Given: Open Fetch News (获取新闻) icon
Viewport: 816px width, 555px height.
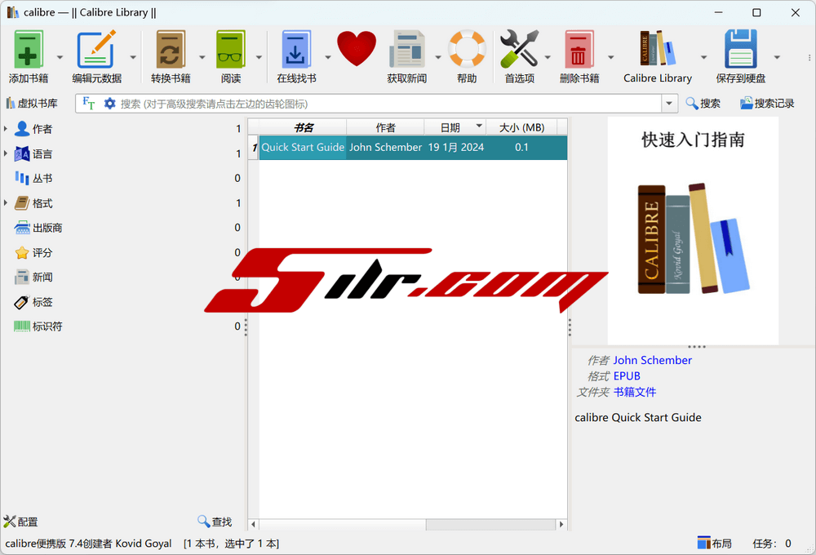Looking at the screenshot, I should tap(406, 51).
